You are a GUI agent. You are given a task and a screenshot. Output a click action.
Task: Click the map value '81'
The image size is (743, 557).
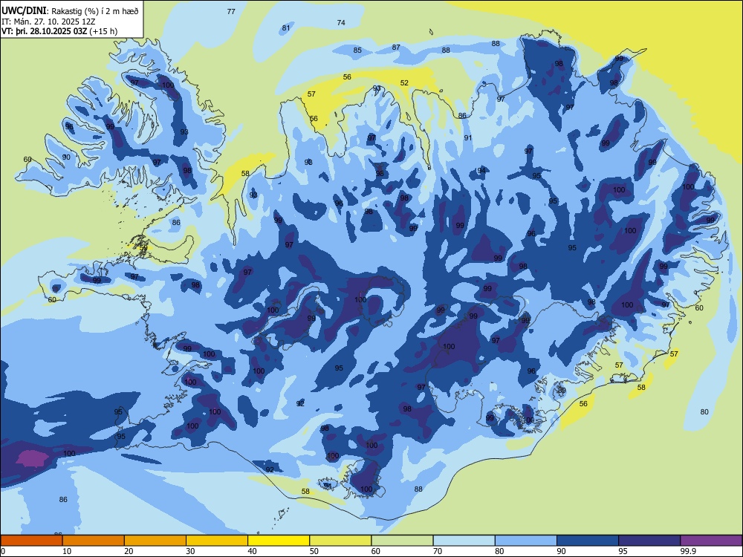[x=286, y=28]
